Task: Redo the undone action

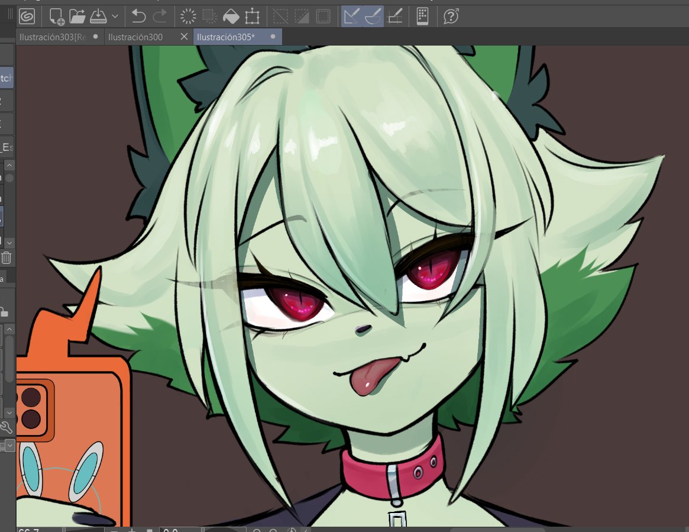Action: click(x=160, y=17)
